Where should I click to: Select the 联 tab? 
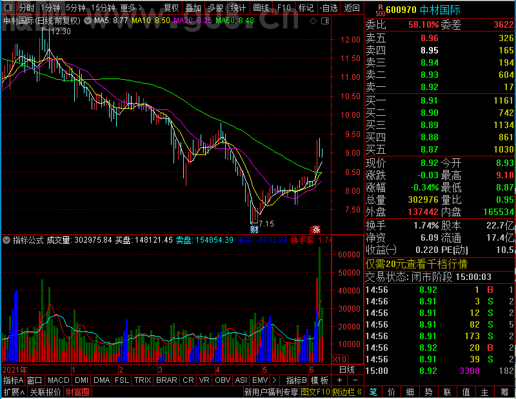coord(447,392)
